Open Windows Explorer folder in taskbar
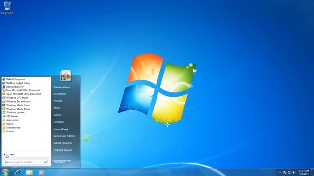Image resolution: width=314 pixels, height=176 pixels. (29, 172)
